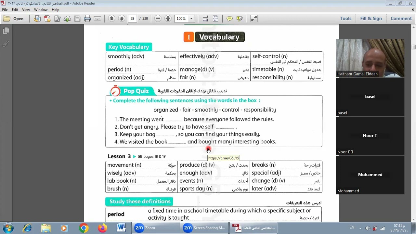This screenshot has width=416, height=234.
Task: Add a sticky note comment
Action: pos(229,19)
